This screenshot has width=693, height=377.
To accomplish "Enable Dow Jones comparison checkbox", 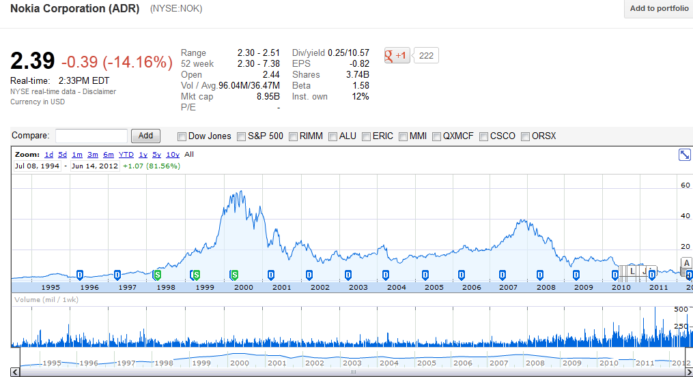I will (x=182, y=137).
